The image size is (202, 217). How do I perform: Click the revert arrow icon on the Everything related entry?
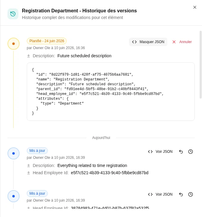(x=181, y=152)
